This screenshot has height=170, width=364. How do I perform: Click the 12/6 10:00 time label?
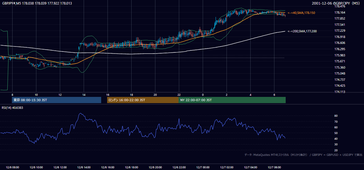[36, 167]
